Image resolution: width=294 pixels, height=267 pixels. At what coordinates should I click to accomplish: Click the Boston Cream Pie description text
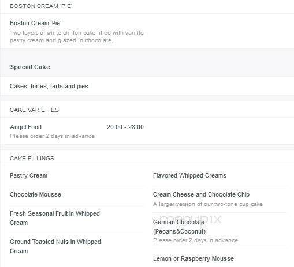77,36
